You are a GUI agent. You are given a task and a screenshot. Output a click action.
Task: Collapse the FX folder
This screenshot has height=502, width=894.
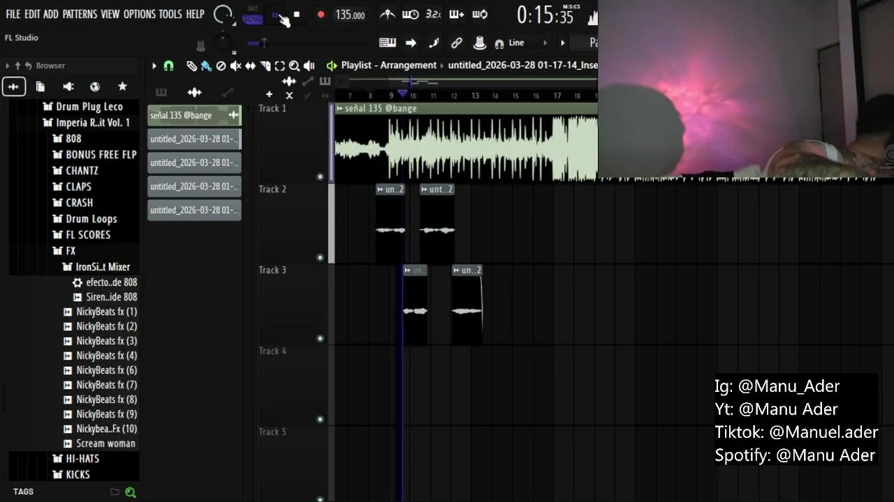click(64, 251)
